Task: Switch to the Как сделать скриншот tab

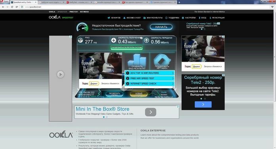Action: 136,2
